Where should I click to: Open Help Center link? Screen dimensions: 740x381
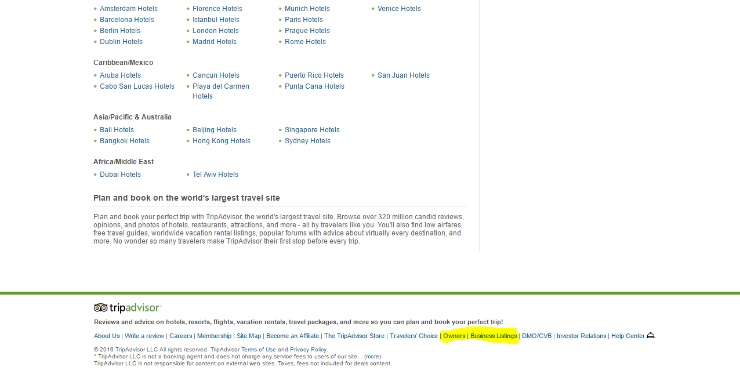tap(628, 336)
